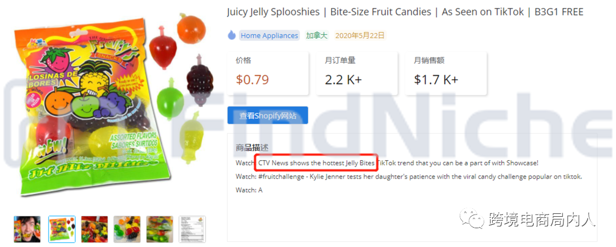
Task: Click the 月订单量 2.2 K+ card
Action: point(357,74)
